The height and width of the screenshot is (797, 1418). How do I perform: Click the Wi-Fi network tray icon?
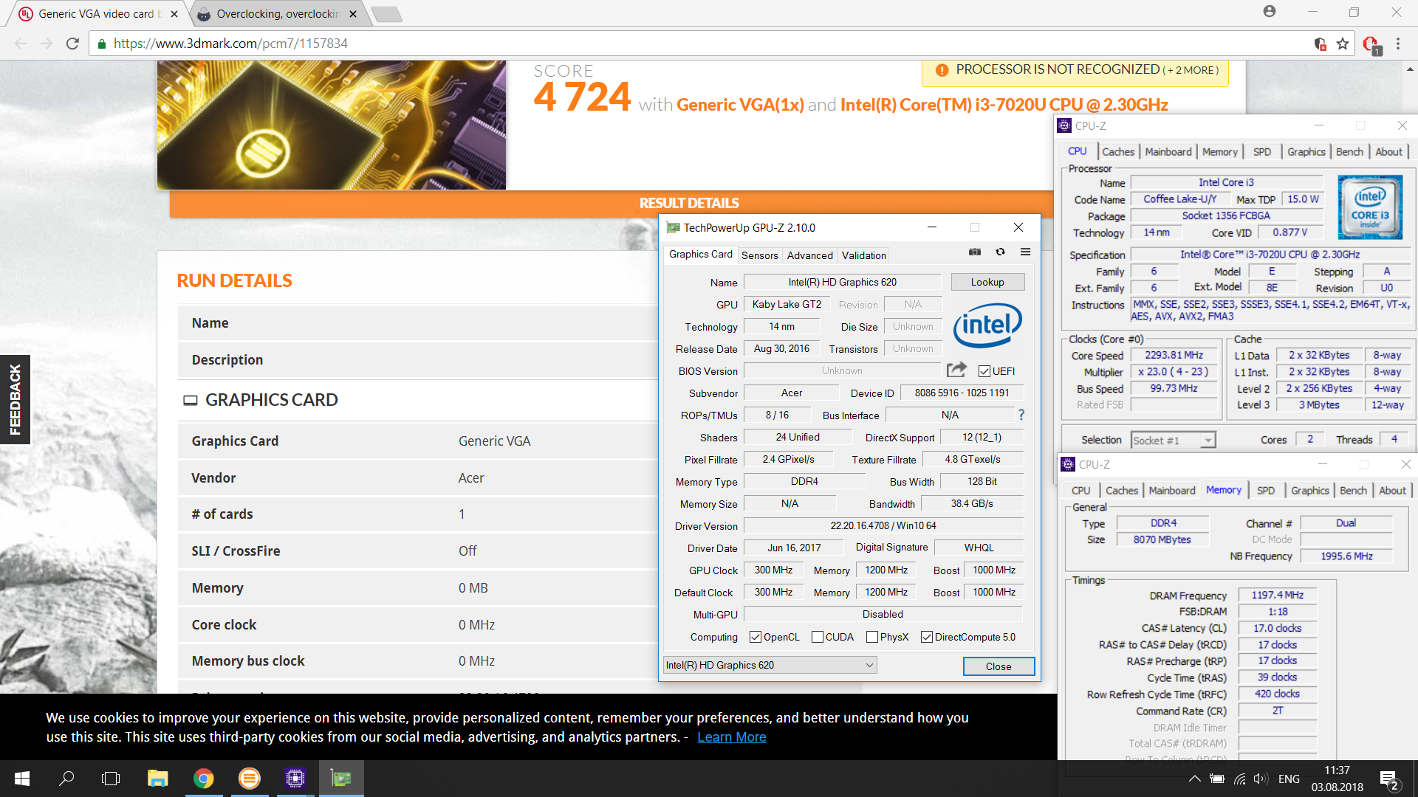point(1239,779)
